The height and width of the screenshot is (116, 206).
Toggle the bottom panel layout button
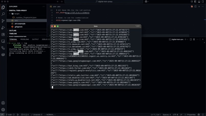click(x=199, y=2)
